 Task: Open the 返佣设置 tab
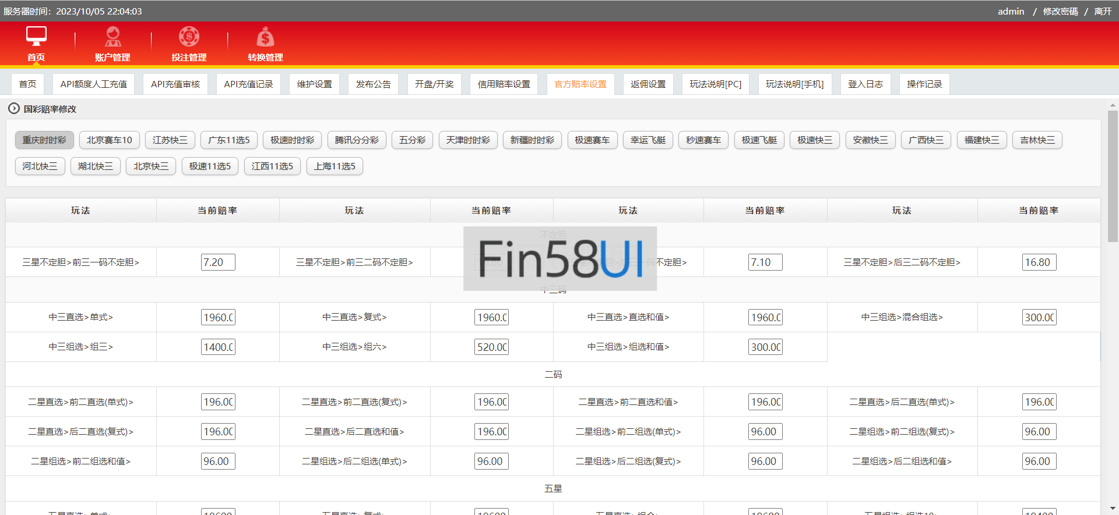point(648,84)
